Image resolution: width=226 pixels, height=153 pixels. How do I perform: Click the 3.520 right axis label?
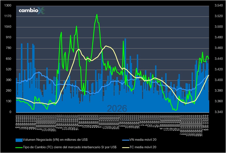coord(219,16)
